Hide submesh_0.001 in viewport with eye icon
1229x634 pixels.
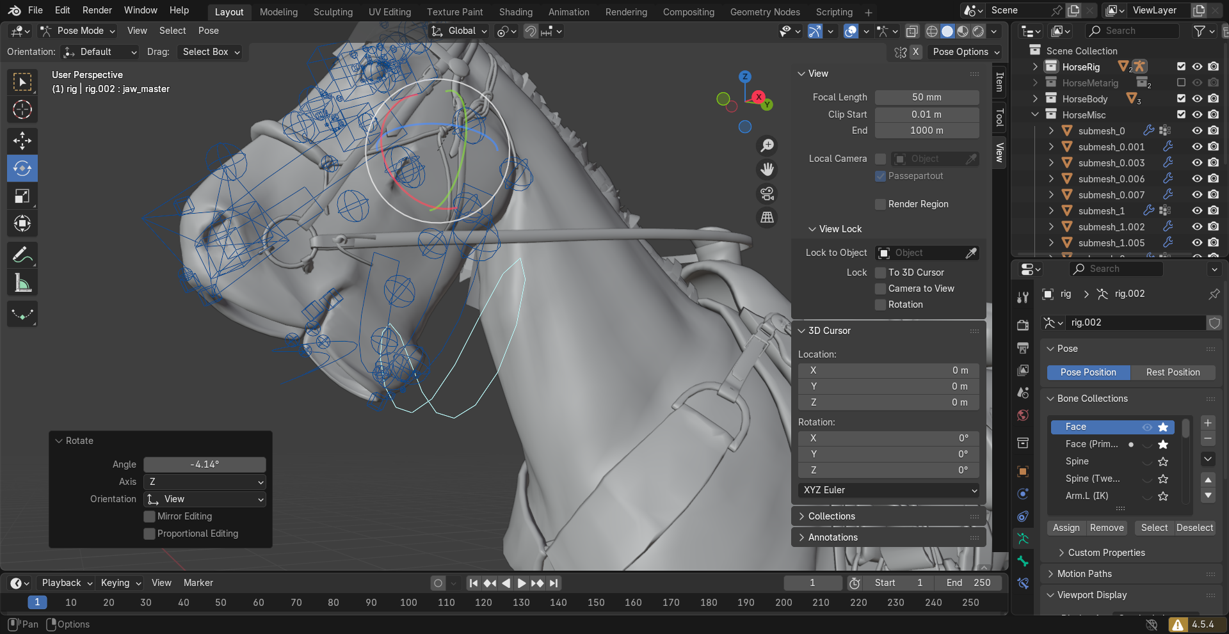pyautogui.click(x=1197, y=147)
